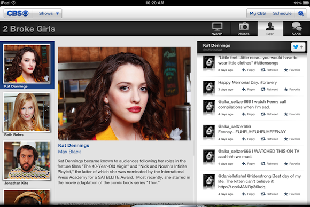This screenshot has height=207, width=310.
Task: Tap the Wi-Fi icon in the status bar
Action: pos(14,3)
